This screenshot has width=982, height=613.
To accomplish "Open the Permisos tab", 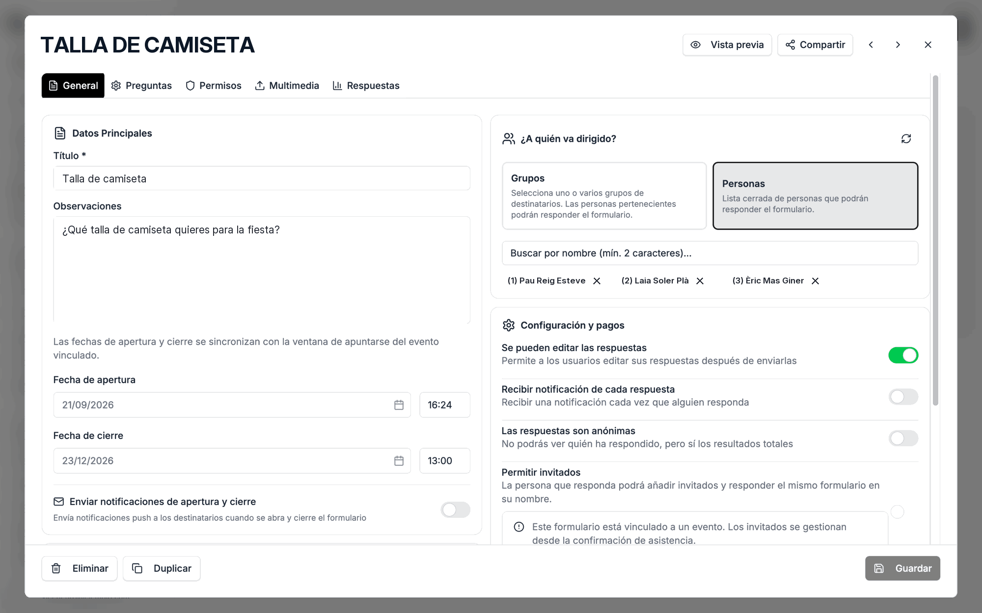I will tap(214, 85).
